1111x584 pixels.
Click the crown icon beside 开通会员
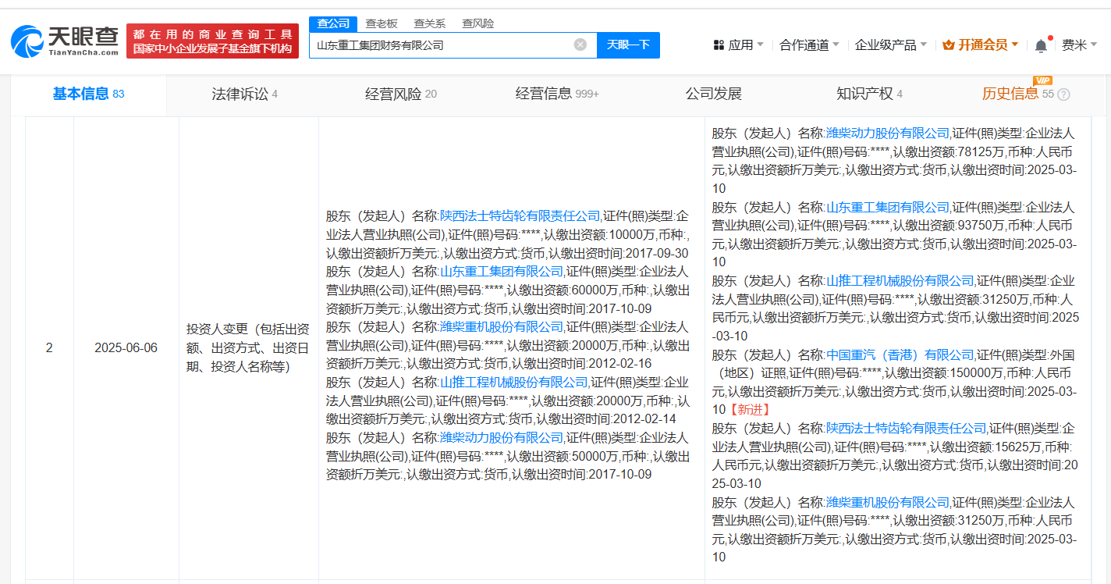coord(948,45)
